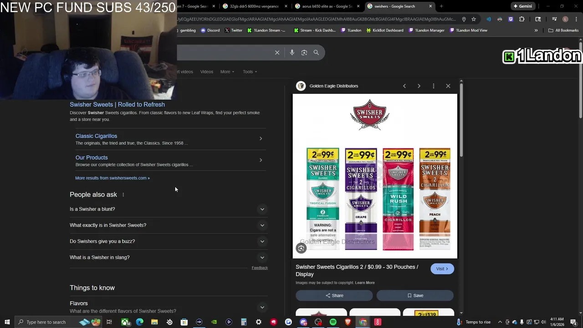The width and height of the screenshot is (583, 328).
Task: Open KickBot Dashboard bookmark
Action: click(384, 31)
